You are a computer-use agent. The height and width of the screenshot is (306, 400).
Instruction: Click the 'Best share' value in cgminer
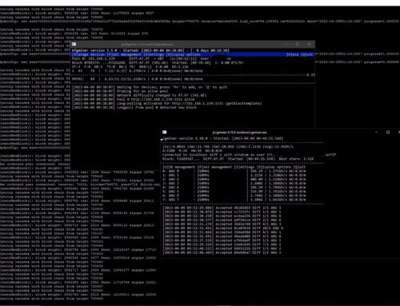click(309, 159)
